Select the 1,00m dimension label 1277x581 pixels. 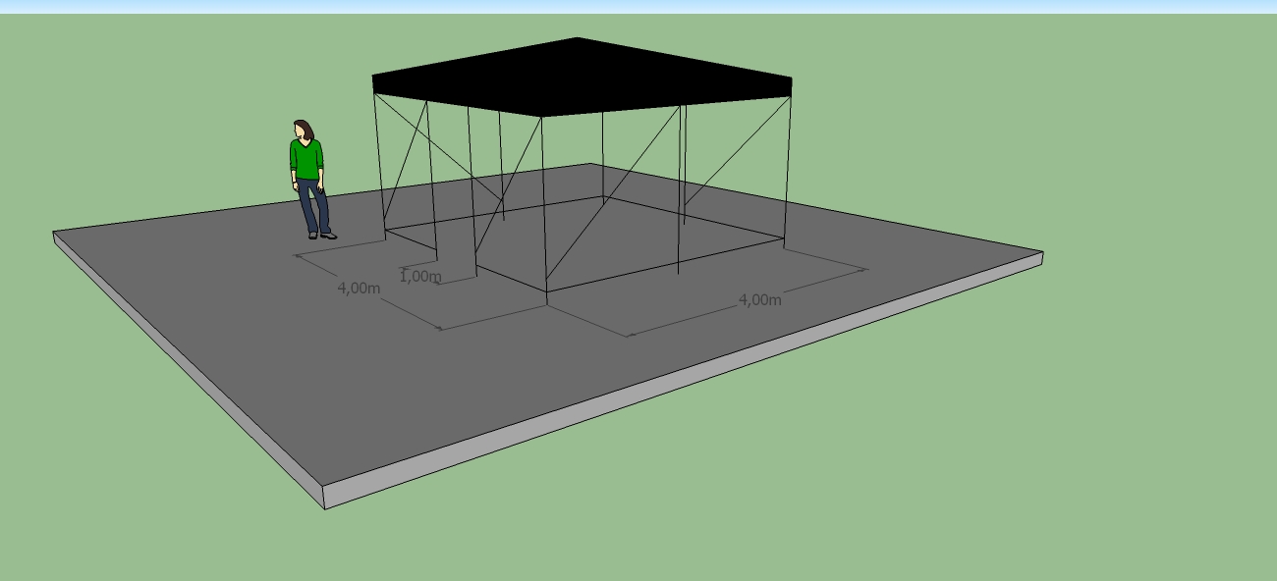point(420,277)
